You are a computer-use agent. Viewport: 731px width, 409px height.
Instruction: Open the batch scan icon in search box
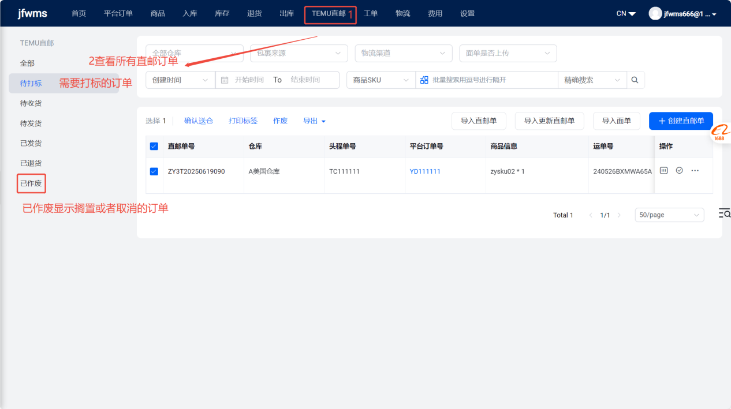[x=424, y=80]
